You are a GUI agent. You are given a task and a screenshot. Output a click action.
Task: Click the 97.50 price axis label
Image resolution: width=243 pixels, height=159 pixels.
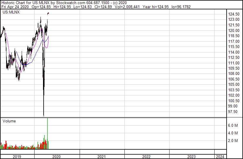pos(234,112)
